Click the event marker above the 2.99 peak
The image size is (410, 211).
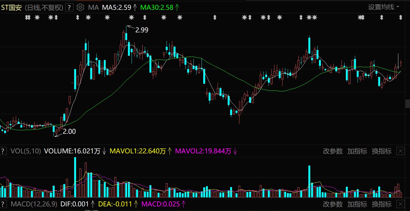132,18
